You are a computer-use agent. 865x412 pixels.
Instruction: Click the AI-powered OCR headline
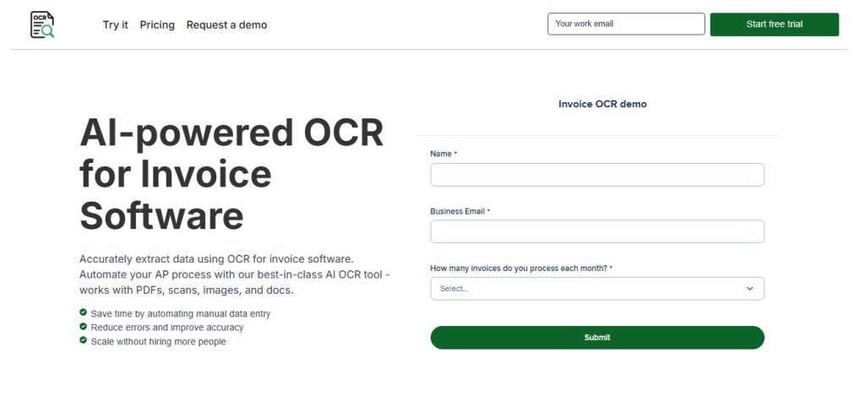click(x=231, y=175)
